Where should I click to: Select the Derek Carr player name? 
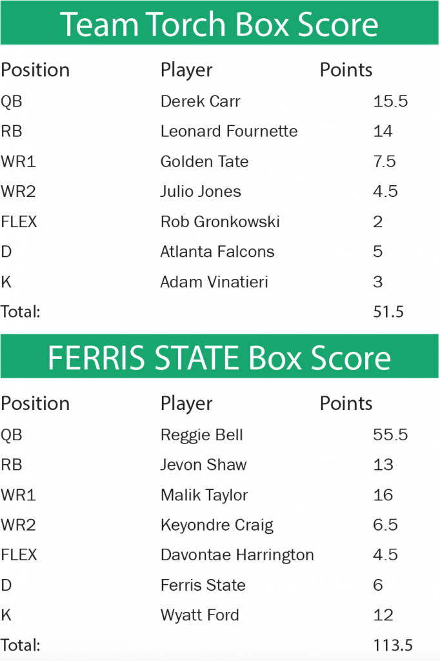(200, 101)
